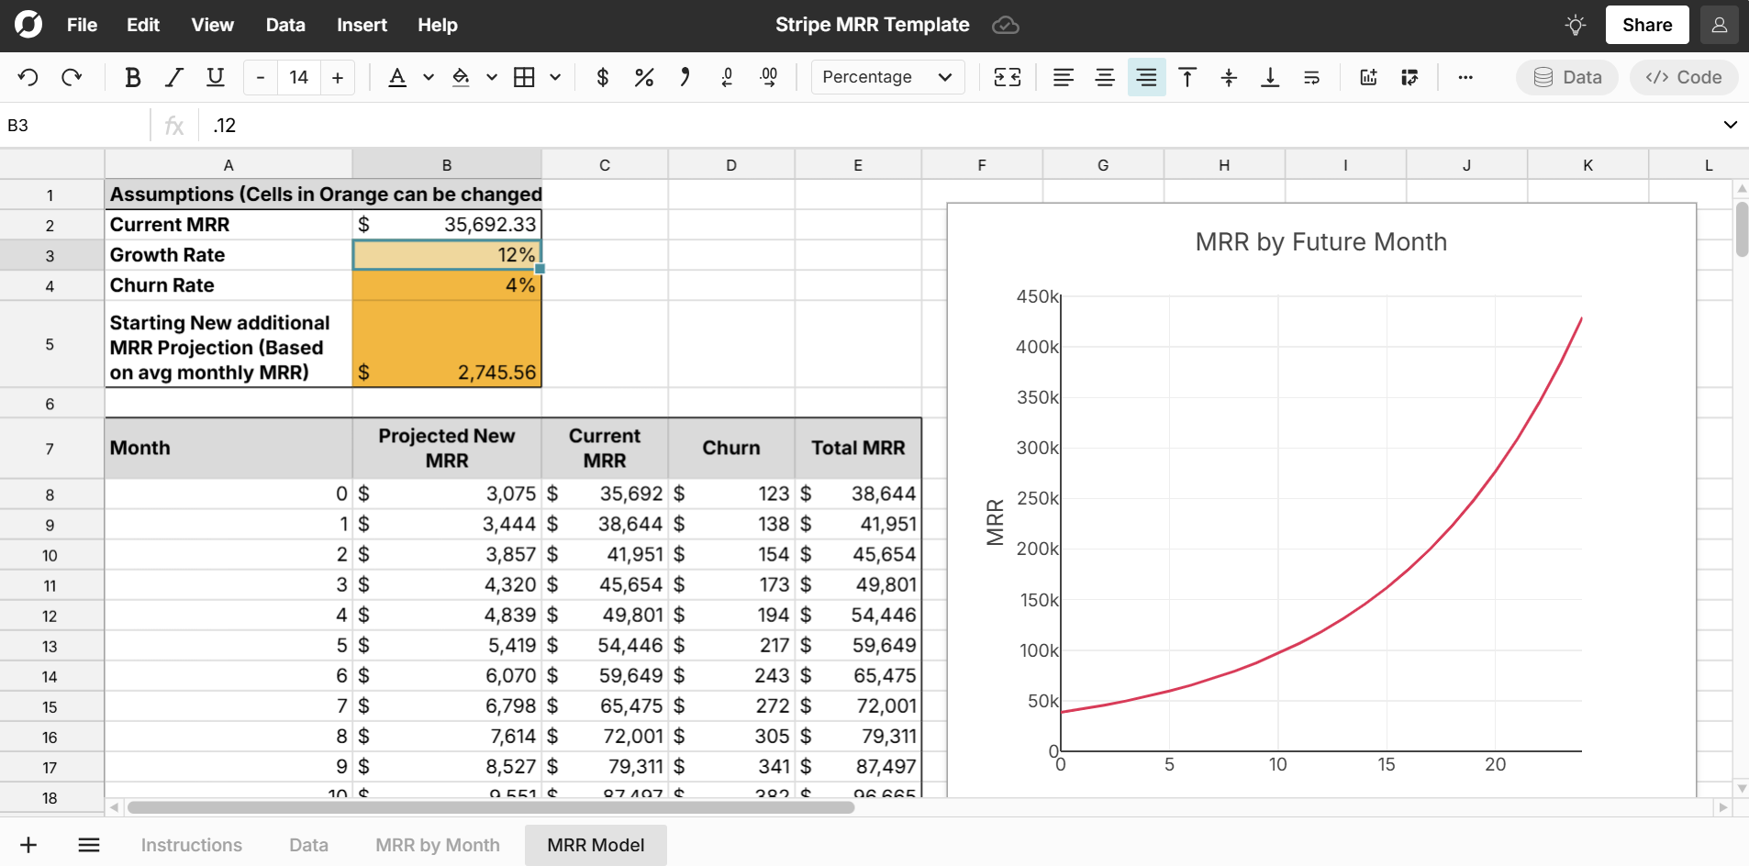This screenshot has height=866, width=1749.
Task: Click the Share button
Action: pyautogui.click(x=1646, y=25)
